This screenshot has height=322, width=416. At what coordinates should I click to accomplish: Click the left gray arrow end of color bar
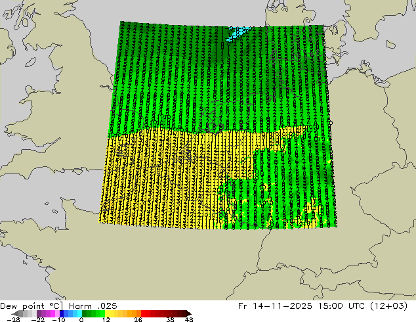15,313
